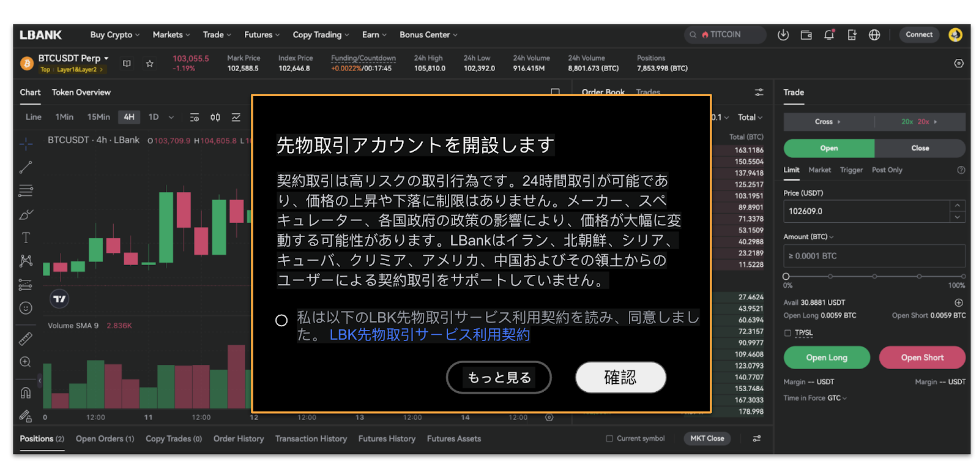Open the Open Orders (1) tab

105,439
